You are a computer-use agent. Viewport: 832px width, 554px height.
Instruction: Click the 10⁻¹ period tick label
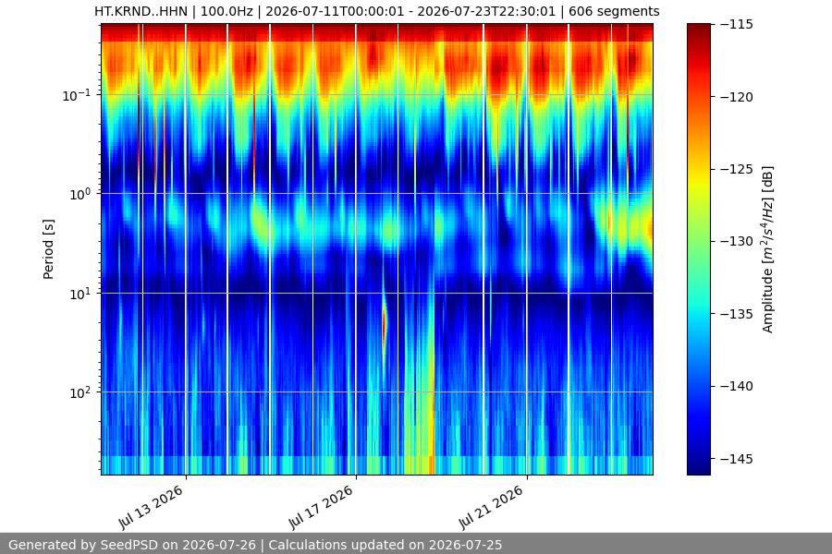[77, 95]
